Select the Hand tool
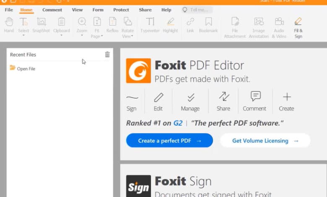 [9, 24]
